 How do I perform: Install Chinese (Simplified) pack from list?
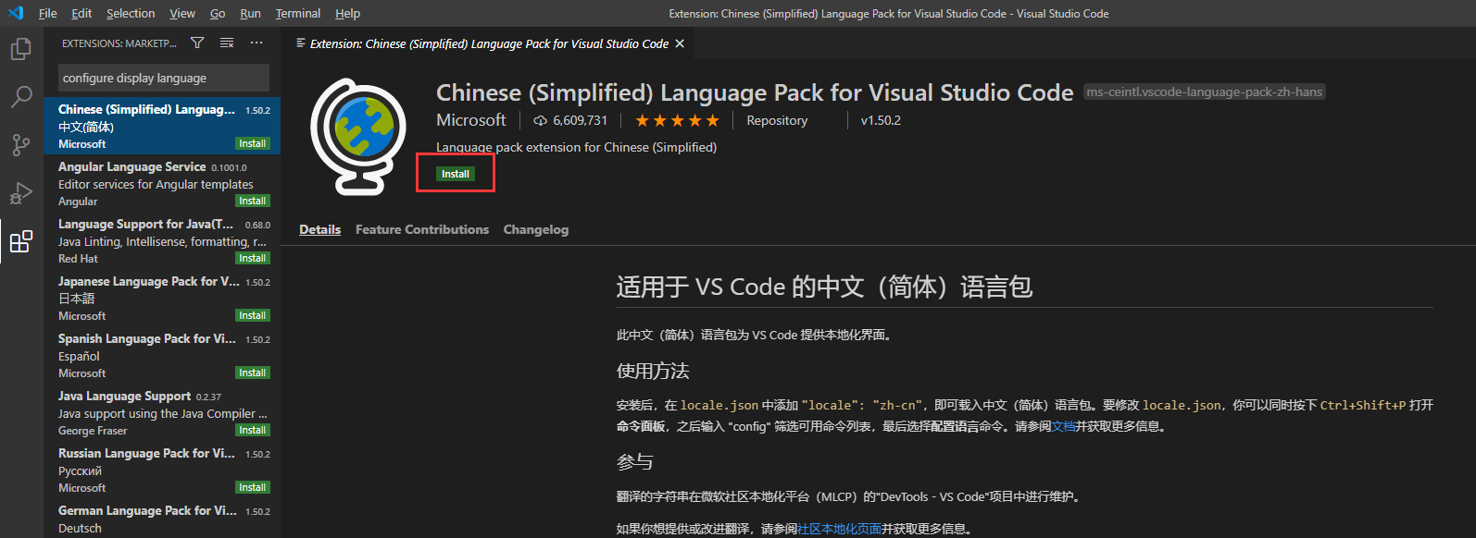point(253,143)
